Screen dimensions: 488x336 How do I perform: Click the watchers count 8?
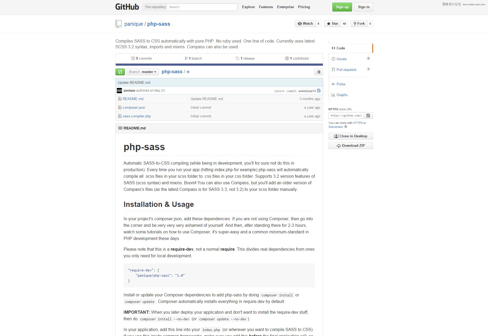(318, 24)
